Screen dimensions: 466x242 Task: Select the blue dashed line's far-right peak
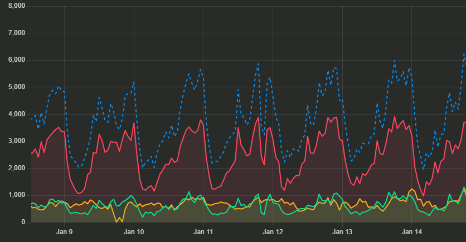[x=464, y=54]
